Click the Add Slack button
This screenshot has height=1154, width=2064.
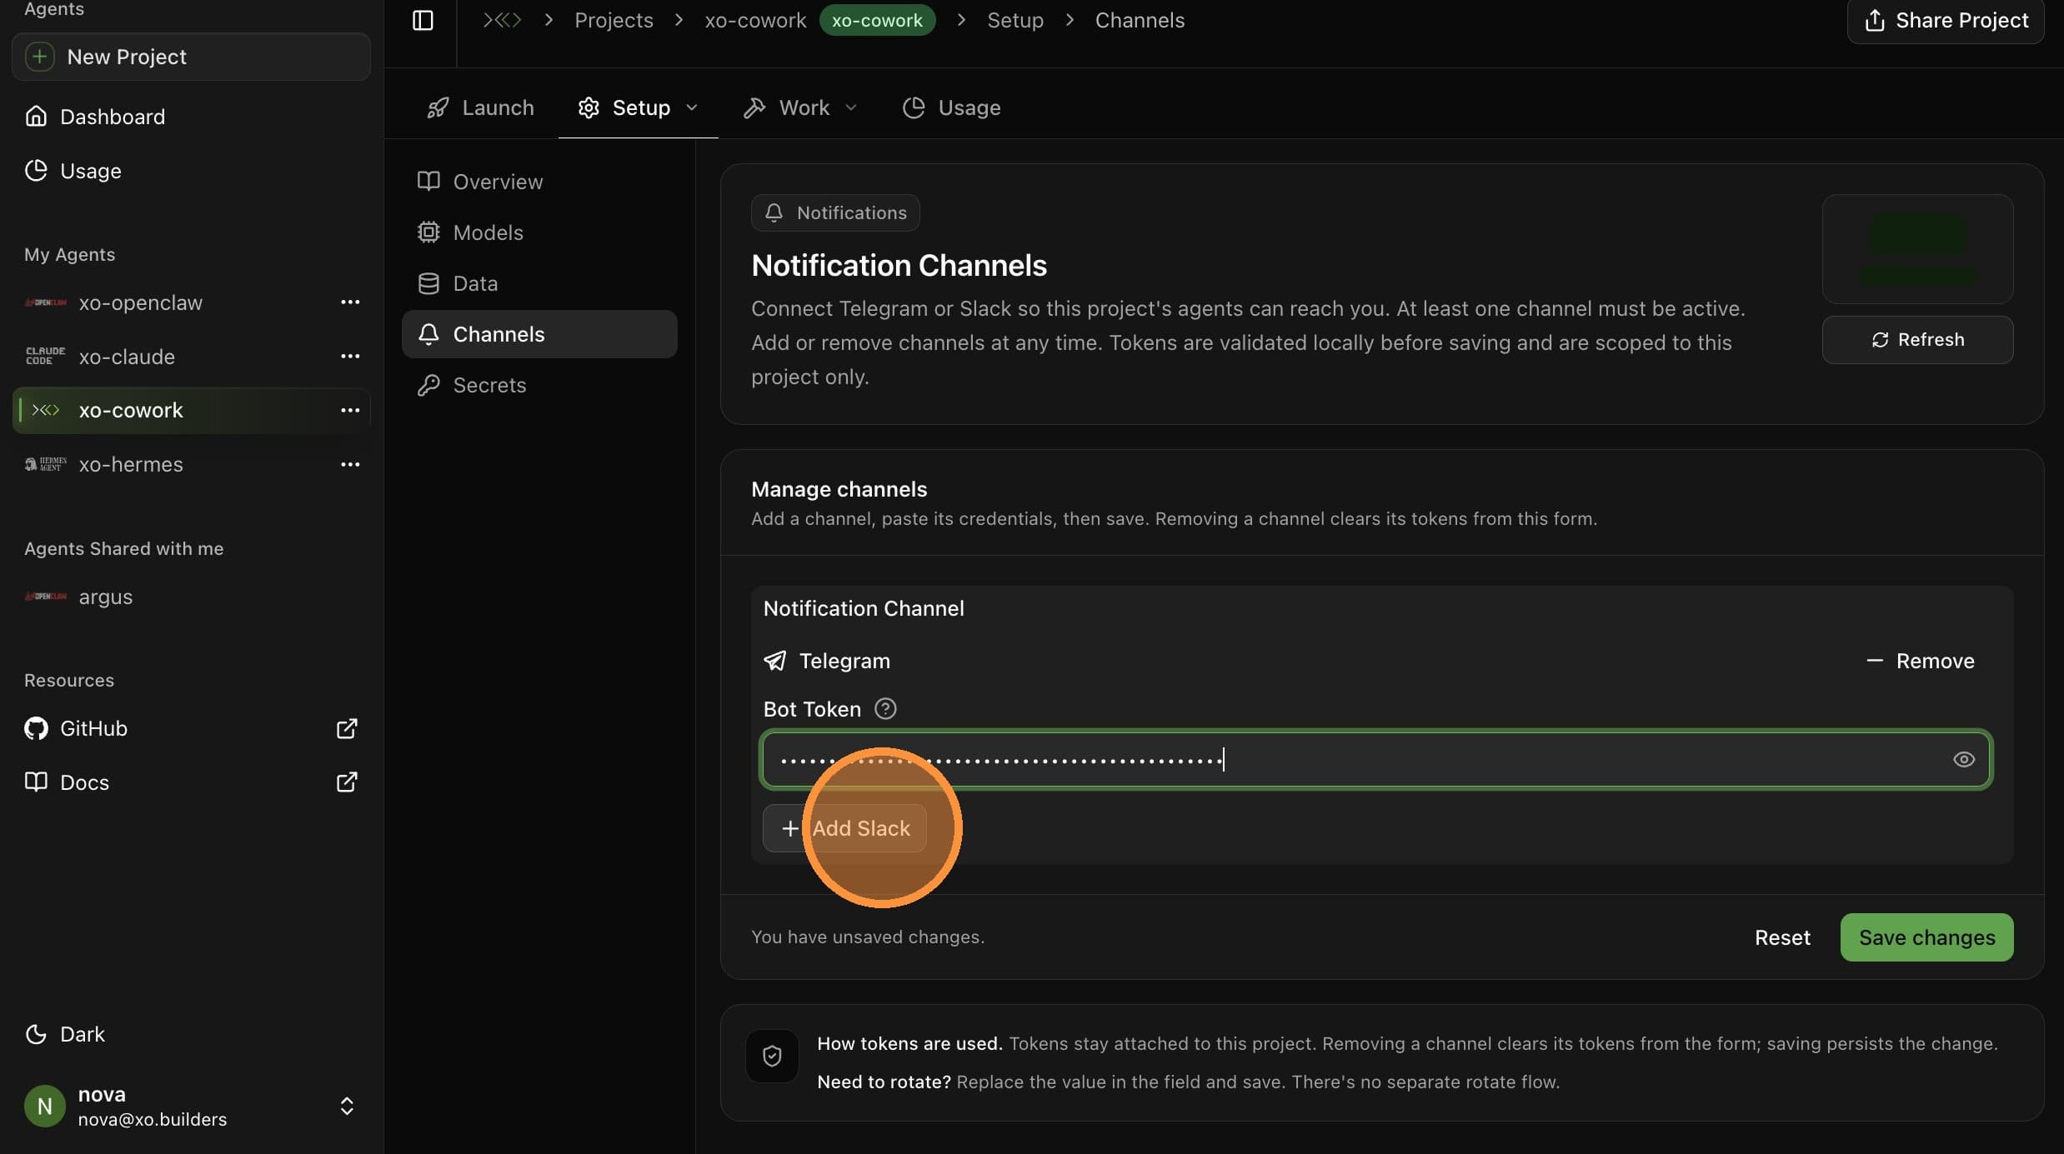pos(844,828)
